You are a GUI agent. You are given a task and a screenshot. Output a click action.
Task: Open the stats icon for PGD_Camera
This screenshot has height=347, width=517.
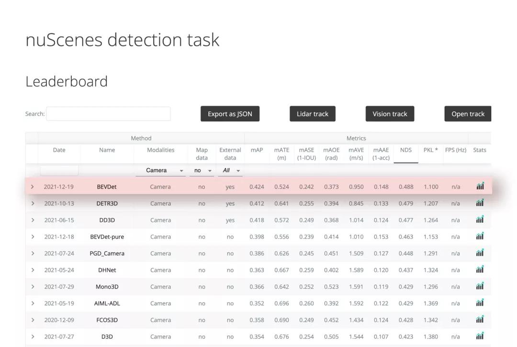pyautogui.click(x=480, y=253)
